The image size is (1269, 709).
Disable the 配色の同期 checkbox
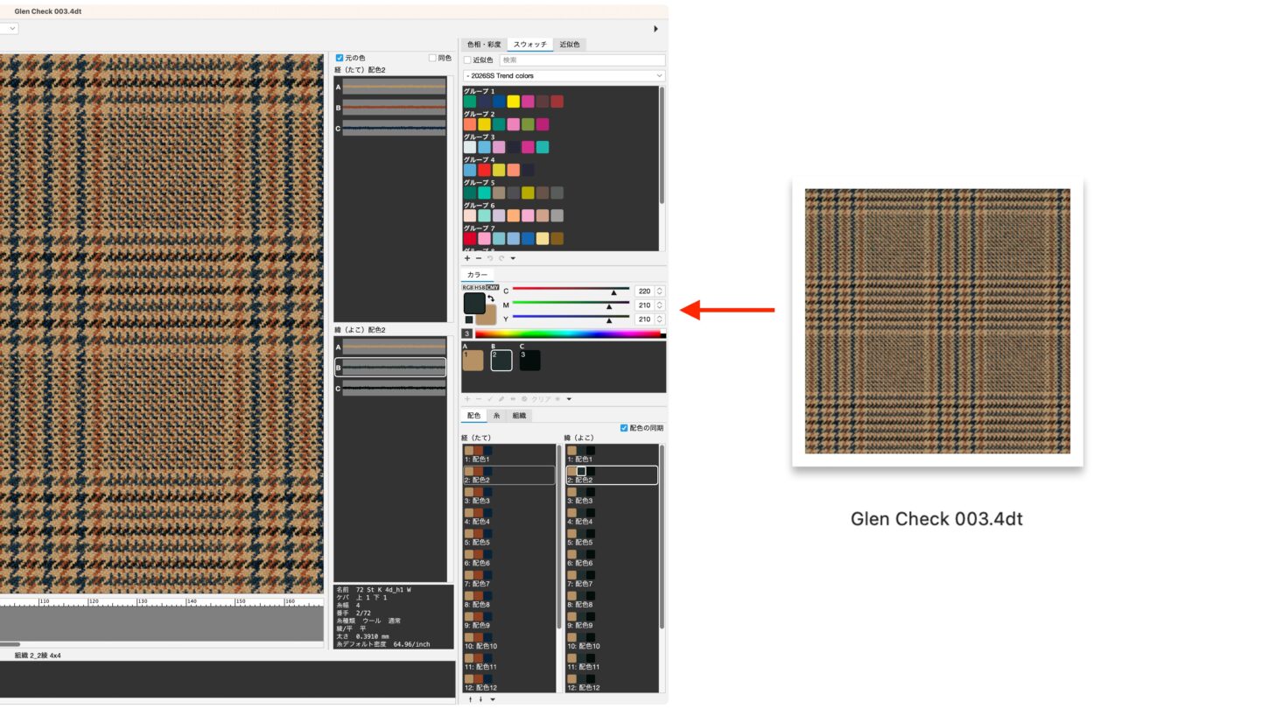[624, 428]
